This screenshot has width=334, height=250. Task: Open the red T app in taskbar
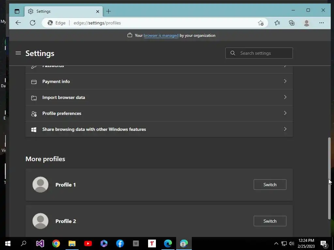[152, 243]
